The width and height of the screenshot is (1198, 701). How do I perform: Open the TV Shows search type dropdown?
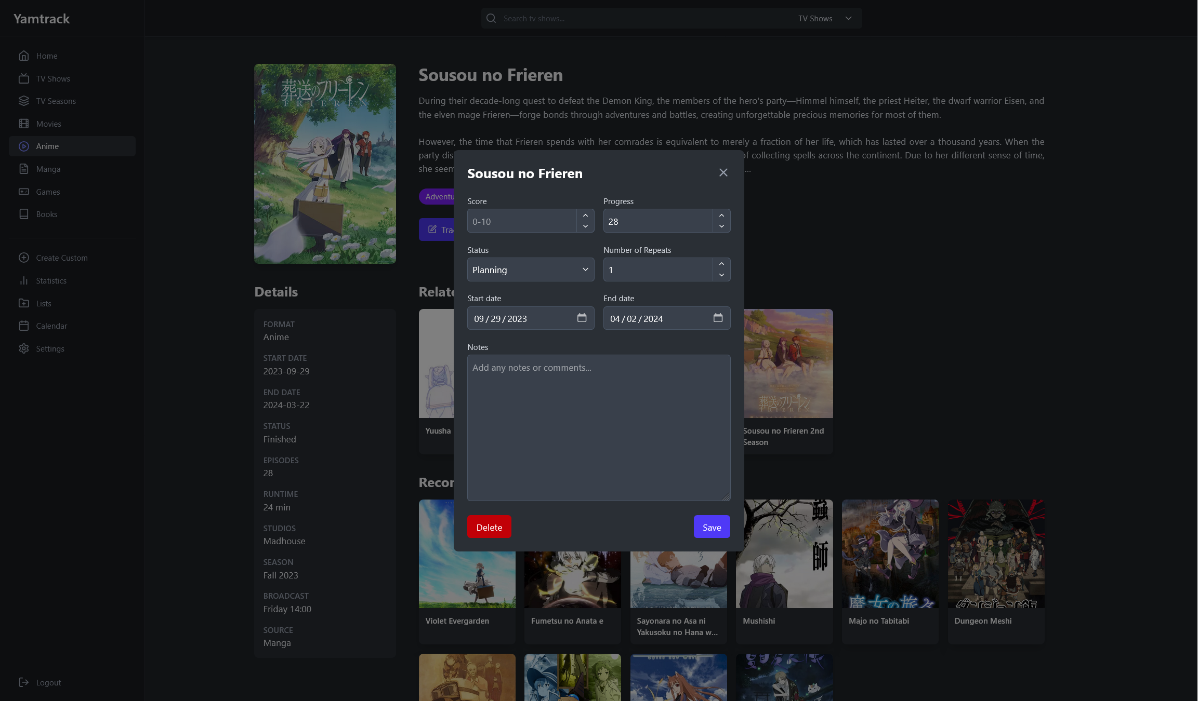pyautogui.click(x=825, y=18)
